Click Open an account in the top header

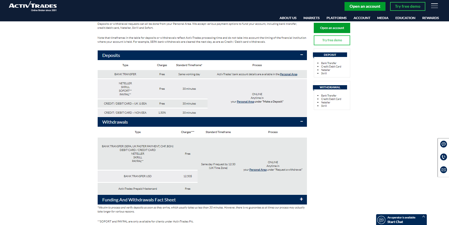[x=365, y=6]
